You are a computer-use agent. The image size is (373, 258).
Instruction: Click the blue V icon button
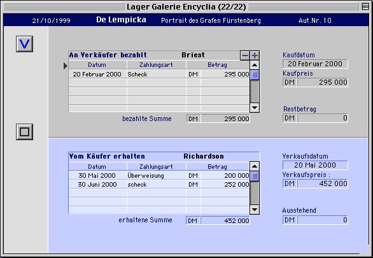[24, 44]
